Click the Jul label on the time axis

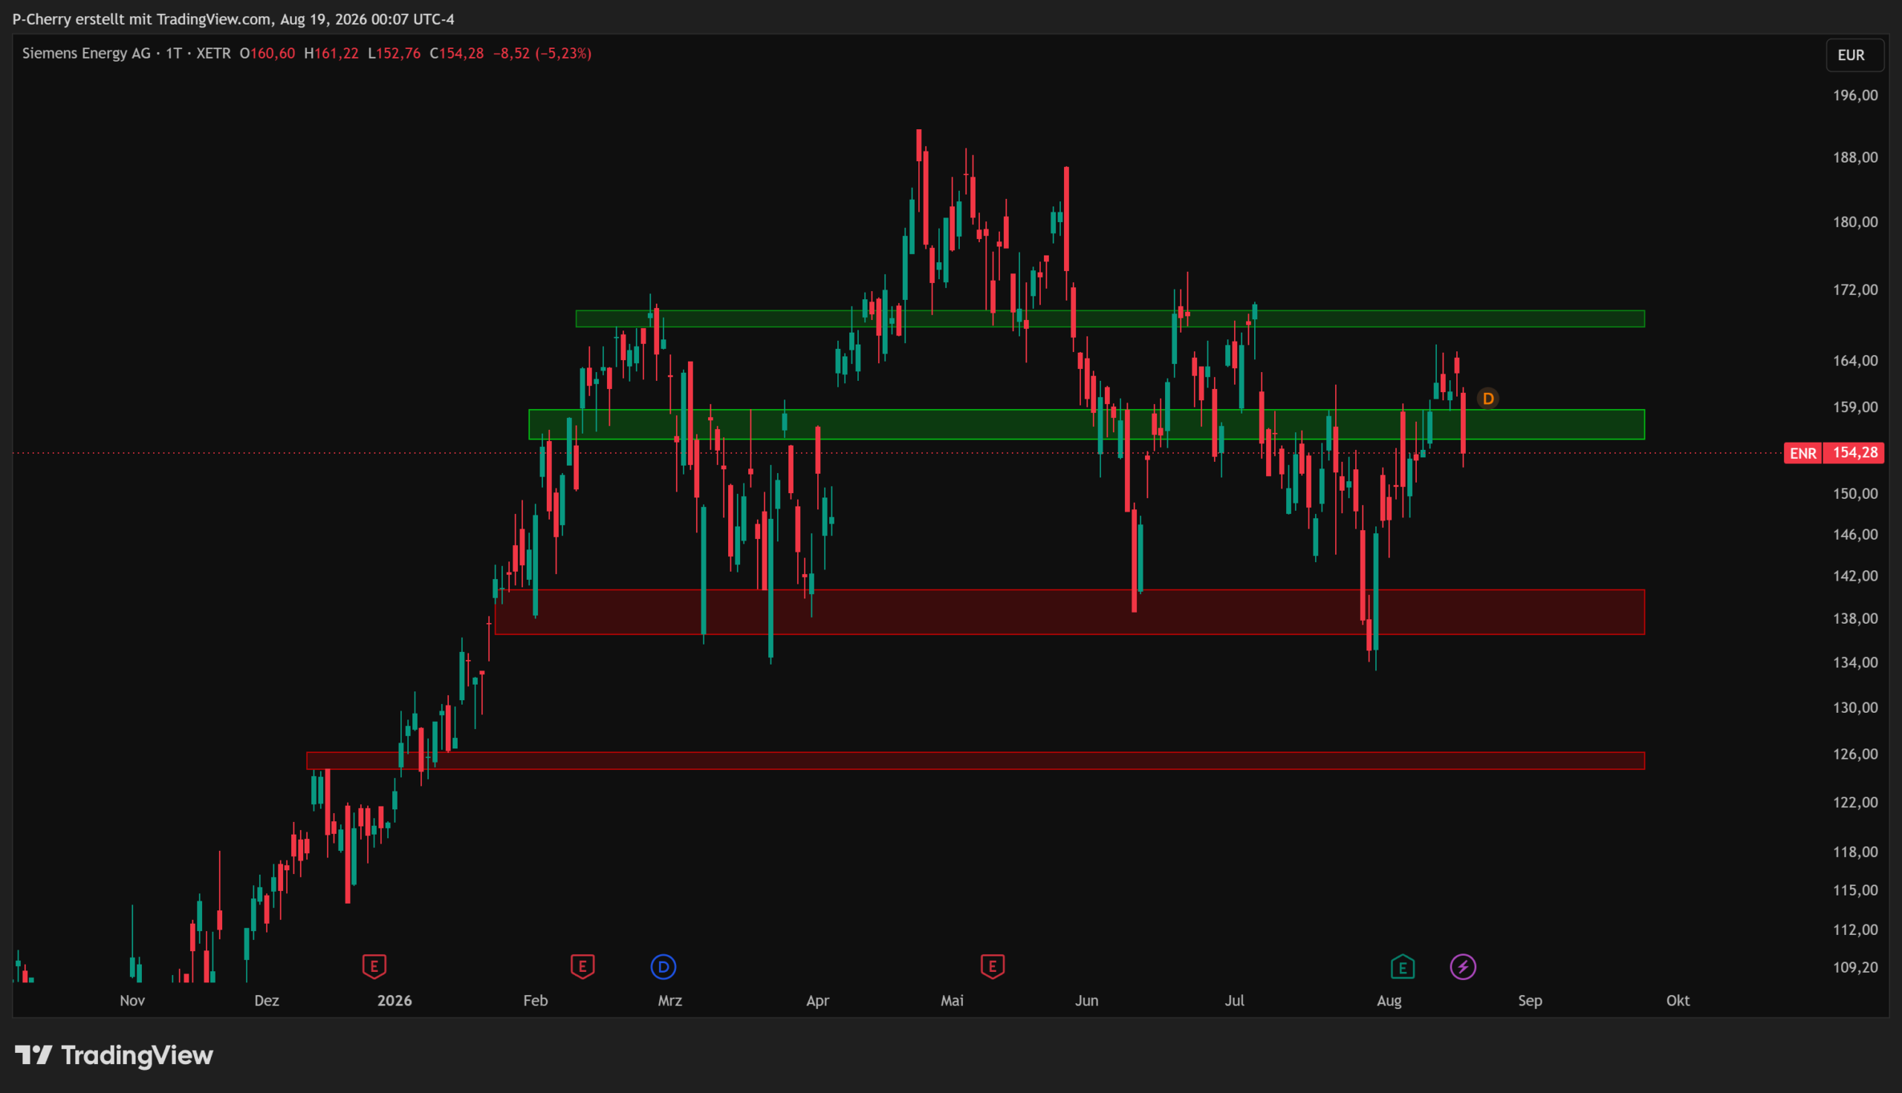pos(1235,1001)
